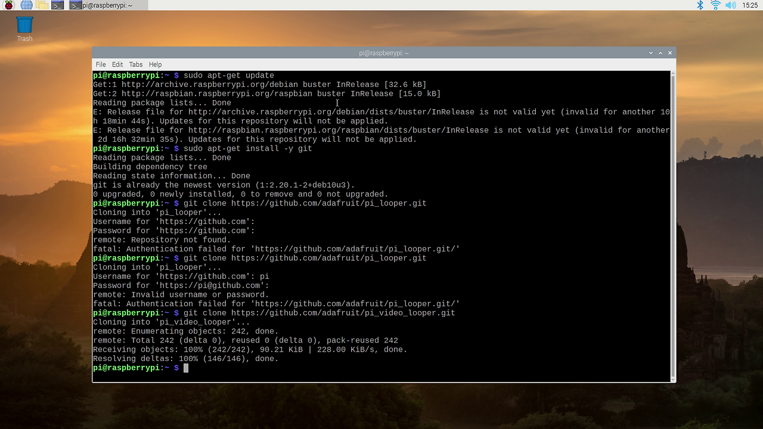
Task: Maximize the terminal window
Action: [660, 53]
